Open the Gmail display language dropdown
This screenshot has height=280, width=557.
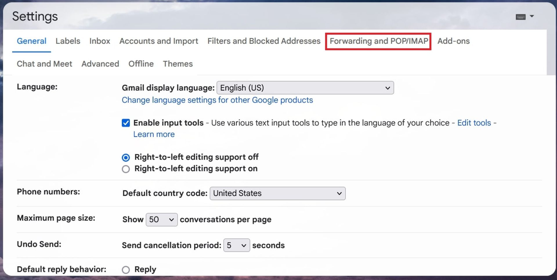[x=305, y=88]
